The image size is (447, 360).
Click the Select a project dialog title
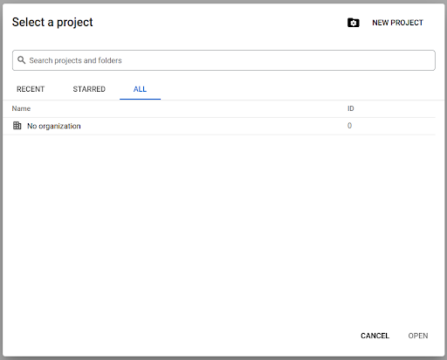(52, 22)
